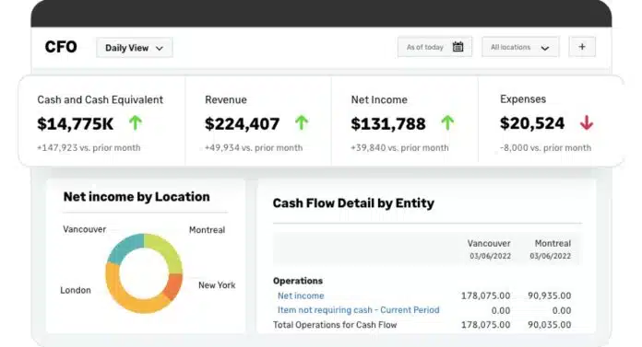642x347 pixels.
Task: Click the red down arrow next to Expenses
Action: click(x=587, y=122)
